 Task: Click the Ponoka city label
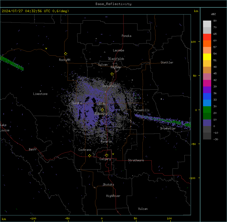pyautogui.click(x=126, y=36)
